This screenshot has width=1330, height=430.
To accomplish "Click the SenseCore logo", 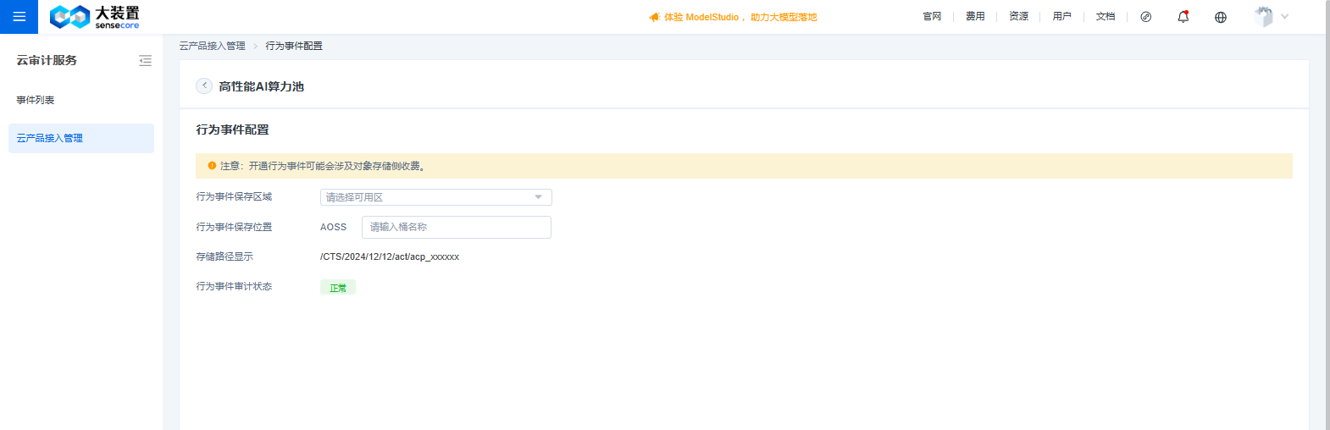I will point(94,17).
